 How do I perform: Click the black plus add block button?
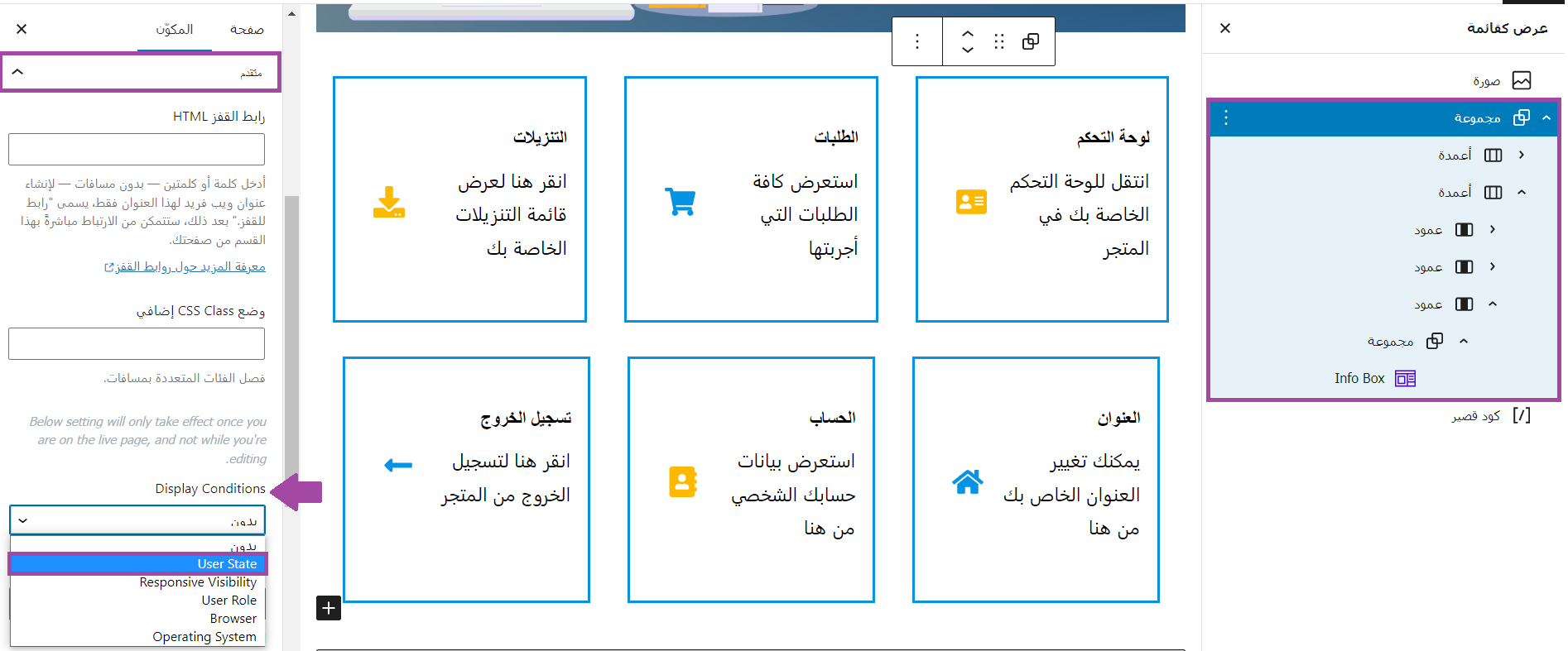point(329,608)
